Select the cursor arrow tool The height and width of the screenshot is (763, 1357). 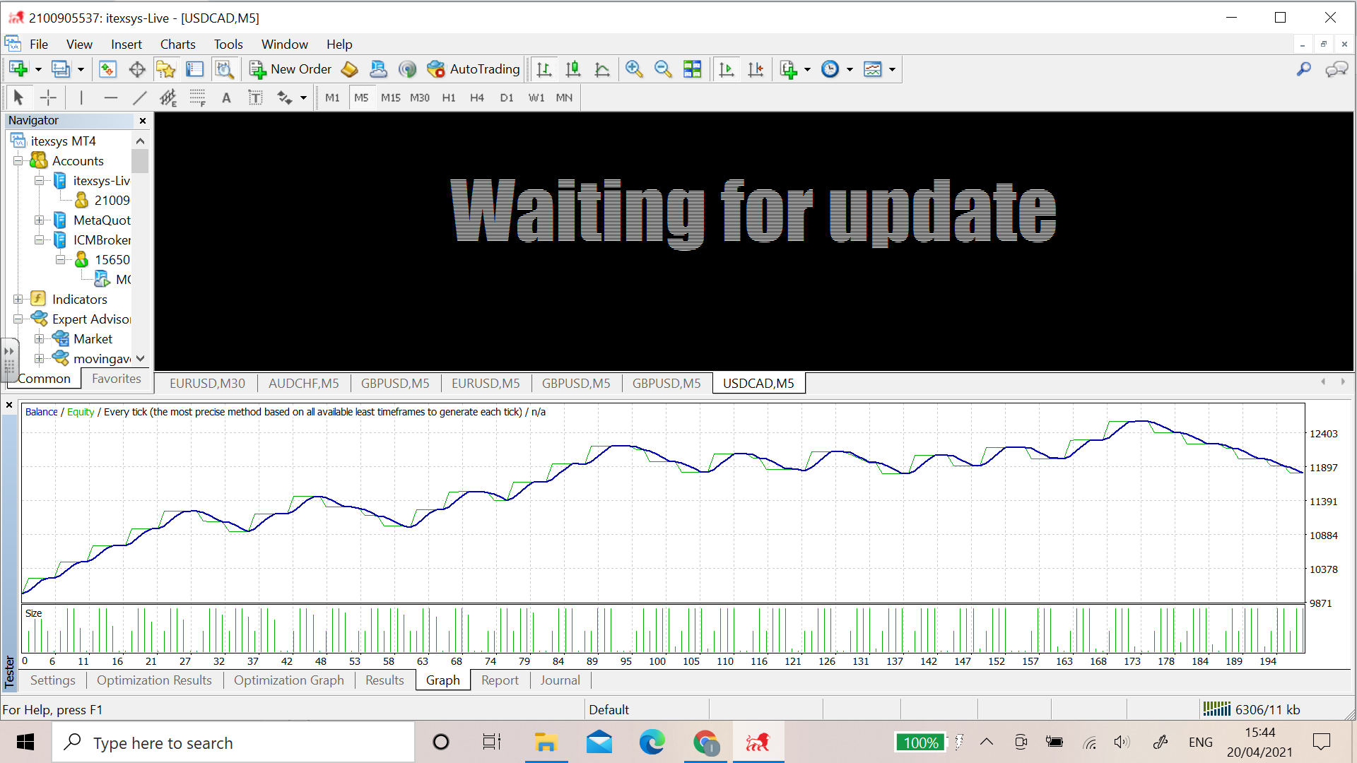(x=18, y=97)
